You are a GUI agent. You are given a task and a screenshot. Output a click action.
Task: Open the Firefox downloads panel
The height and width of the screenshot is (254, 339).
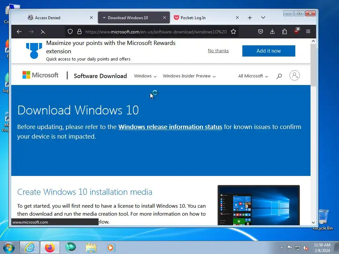point(272,31)
